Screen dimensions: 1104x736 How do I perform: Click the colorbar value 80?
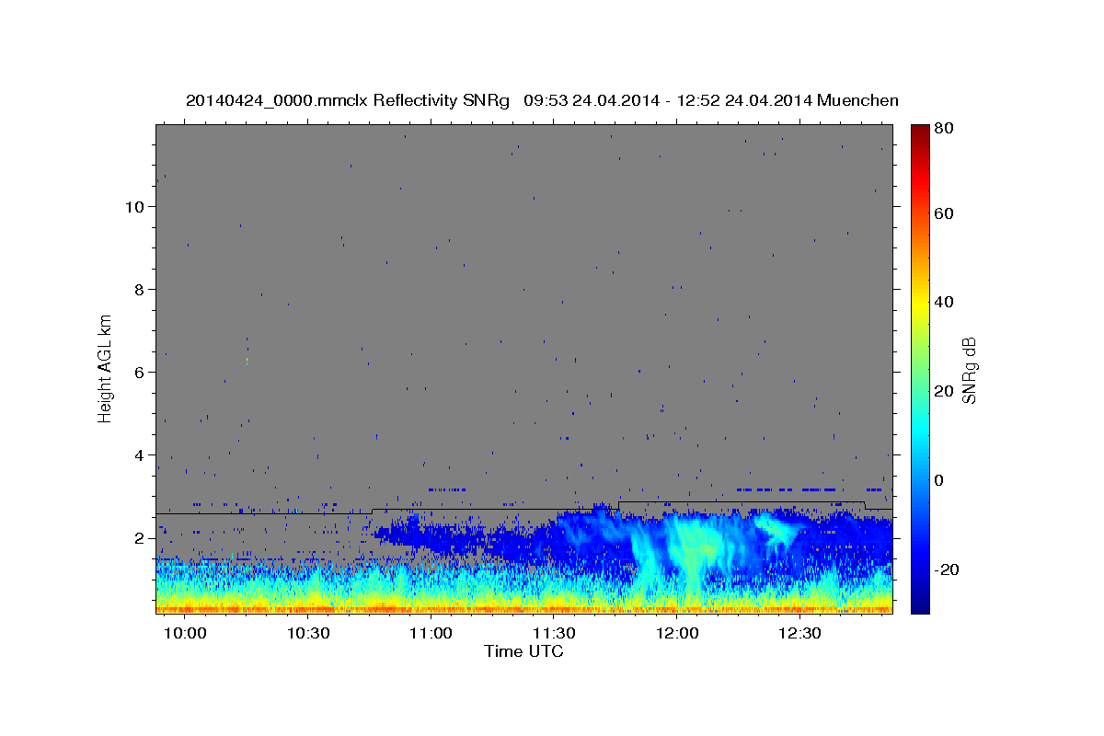point(943,129)
